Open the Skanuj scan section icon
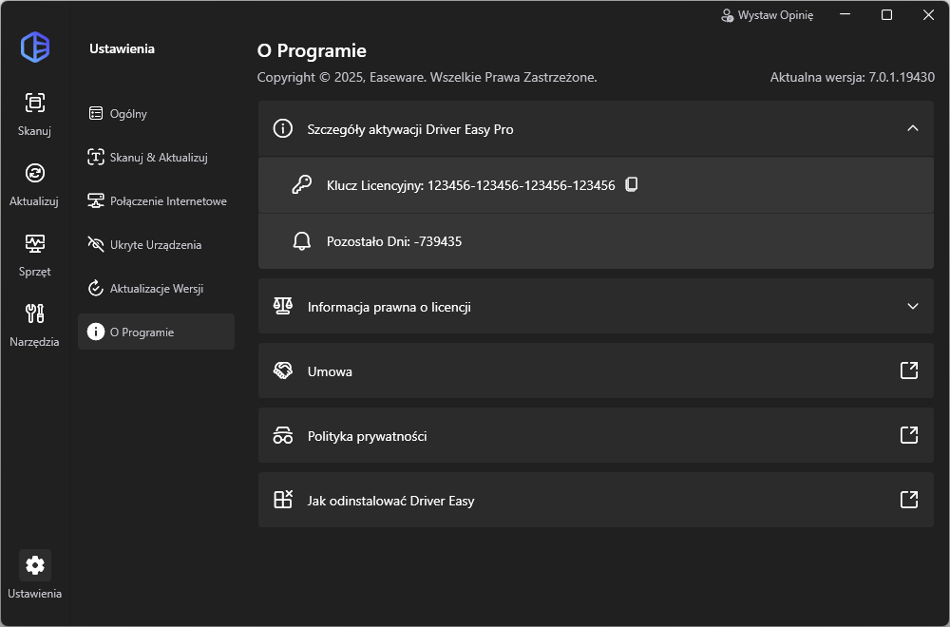Screen dimensions: 950x627 pos(34,103)
